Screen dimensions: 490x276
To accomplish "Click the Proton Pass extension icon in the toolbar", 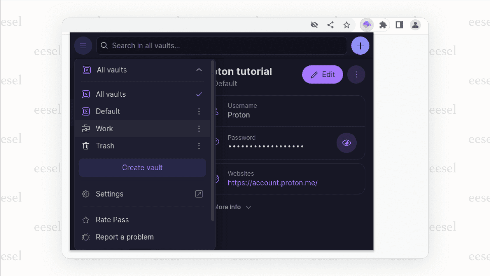I will click(367, 25).
